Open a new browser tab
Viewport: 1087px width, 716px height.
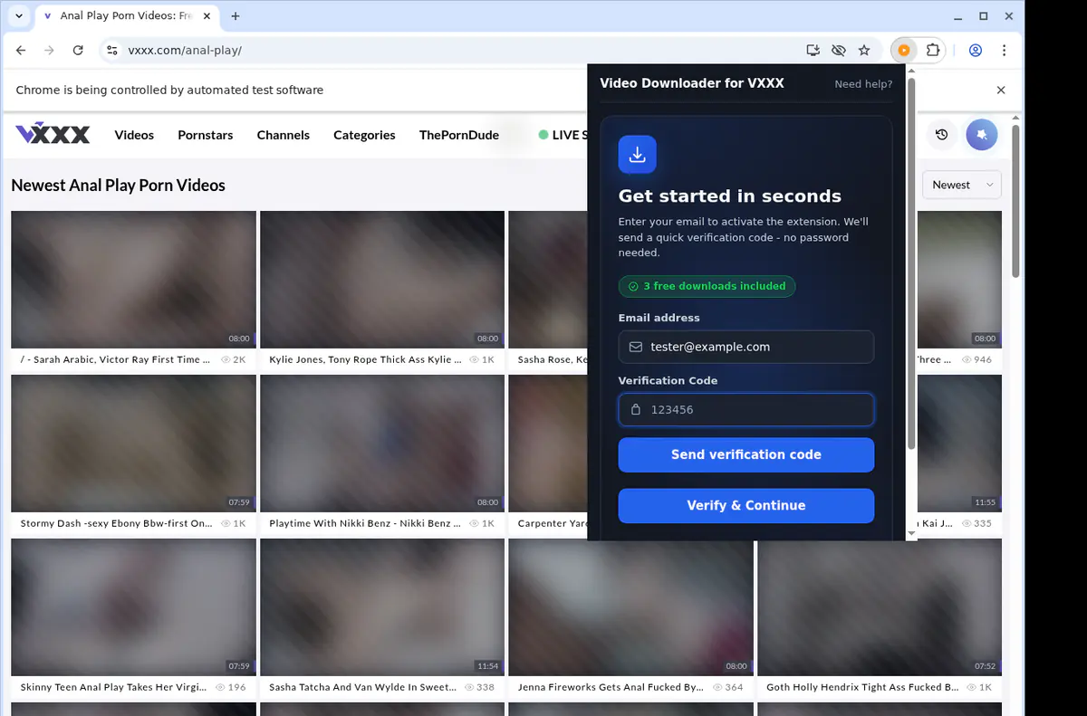236,16
